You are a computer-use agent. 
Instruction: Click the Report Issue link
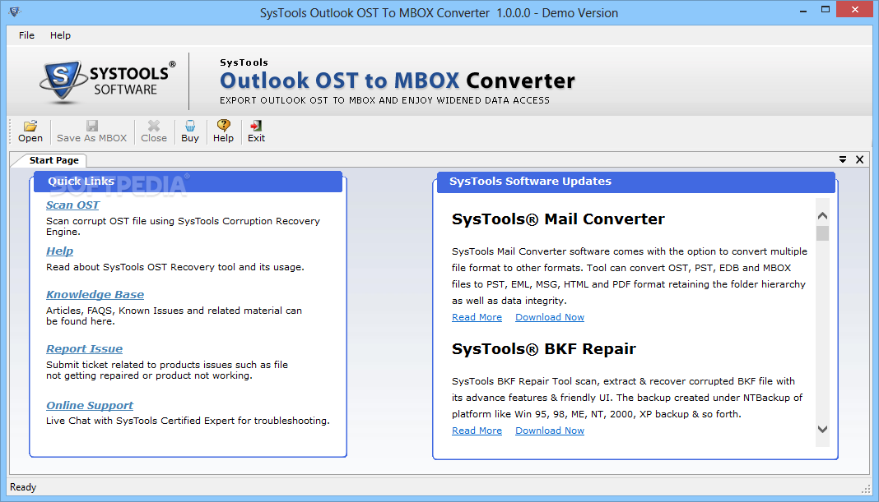tap(84, 348)
